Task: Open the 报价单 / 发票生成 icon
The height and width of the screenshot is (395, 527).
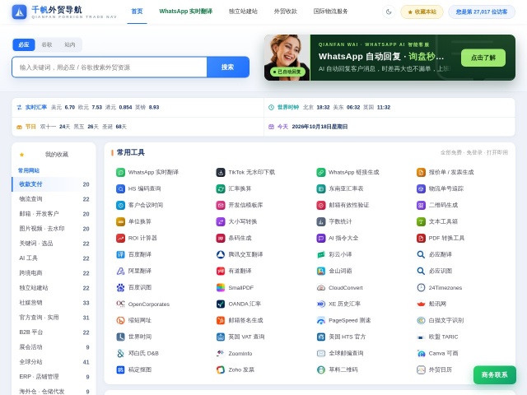Action: (x=421, y=172)
